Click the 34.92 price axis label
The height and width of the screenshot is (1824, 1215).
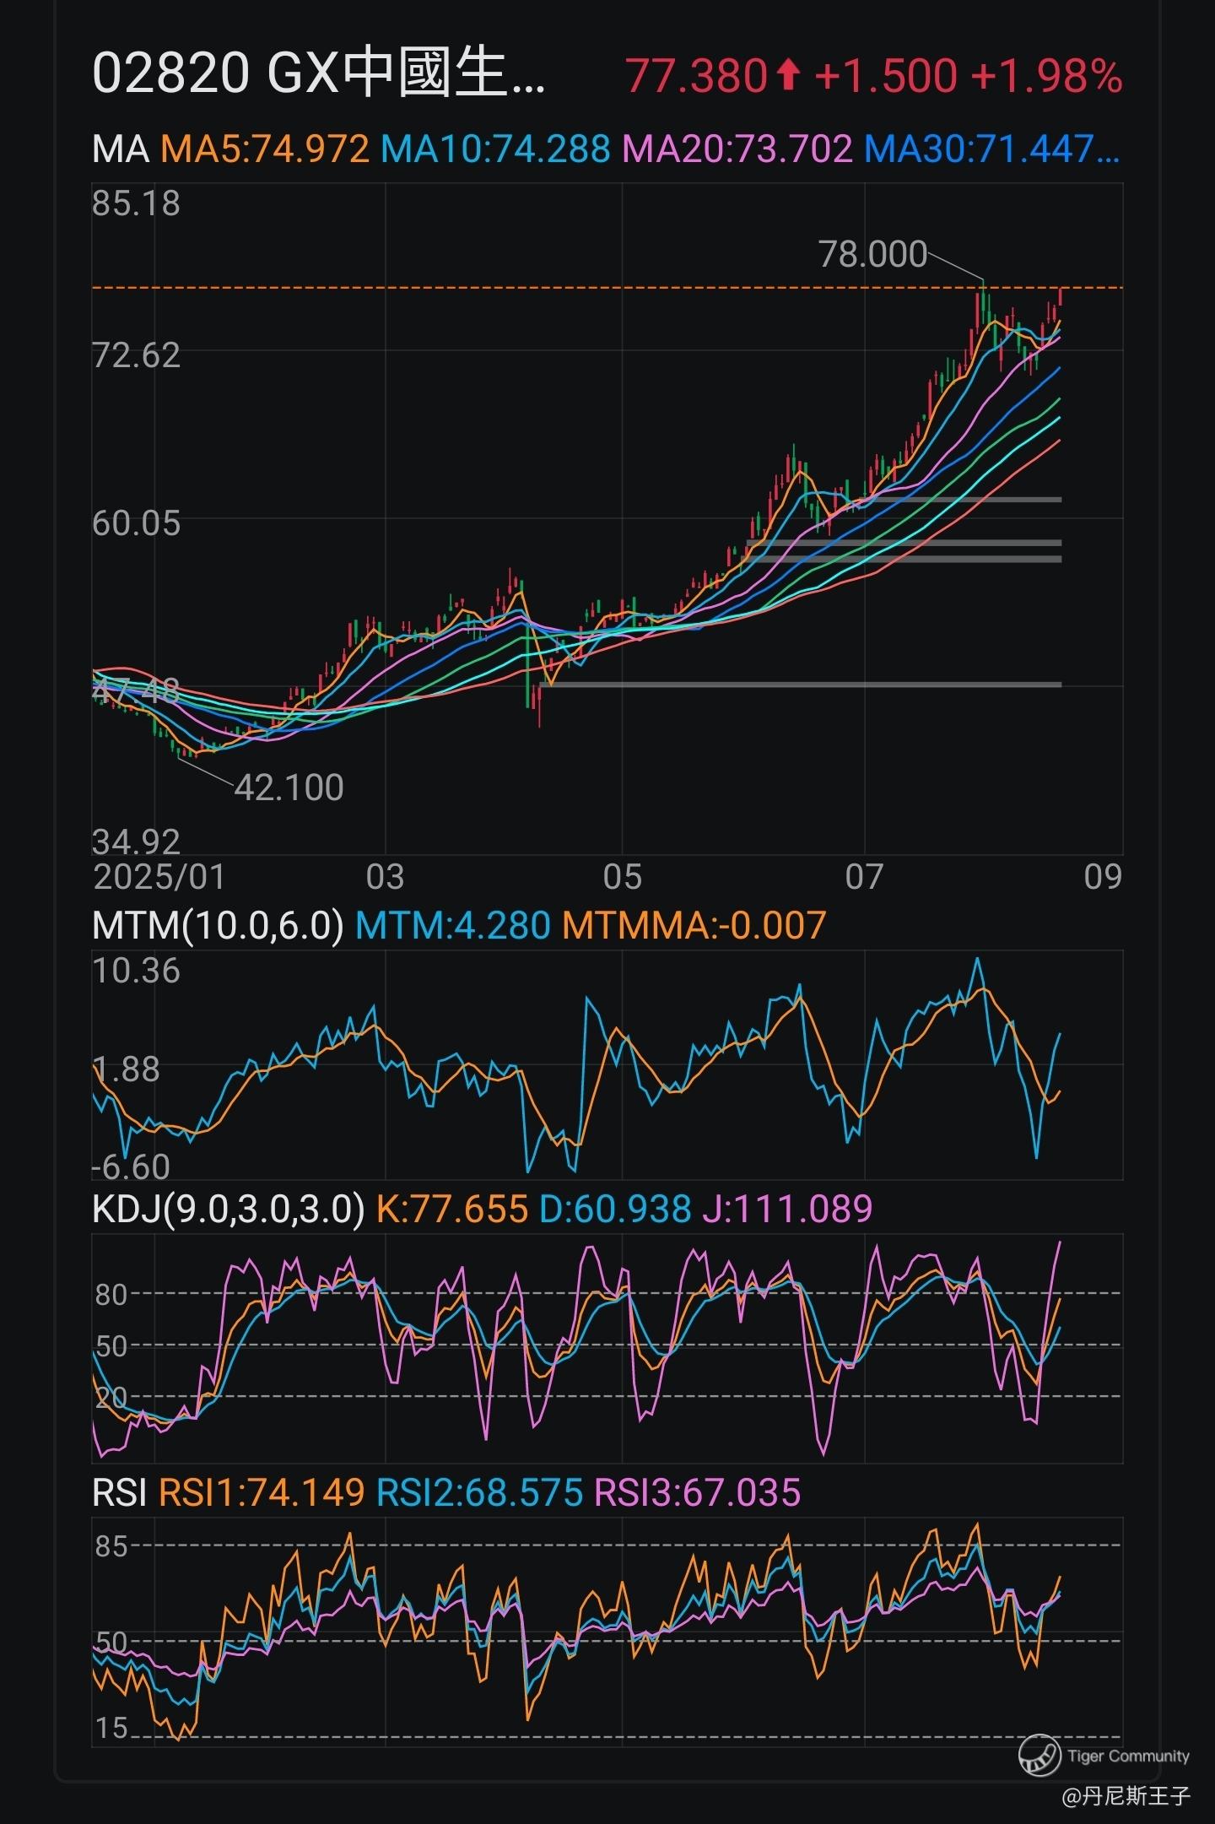136,842
